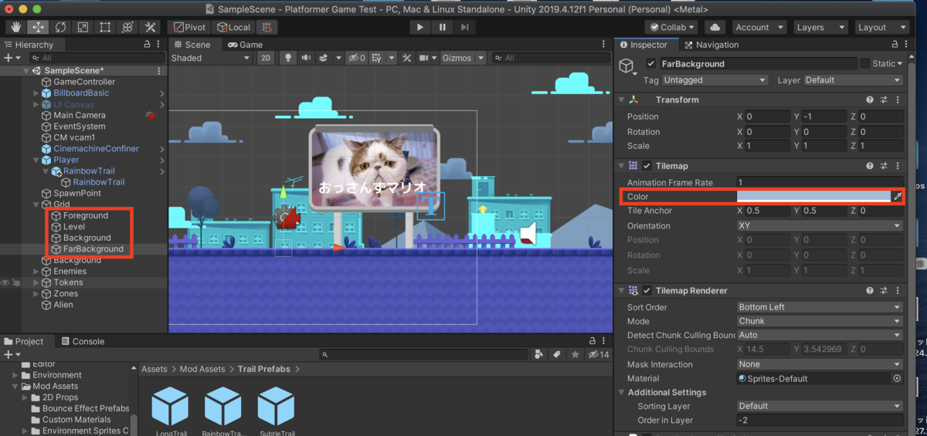The height and width of the screenshot is (436, 927).
Task: Open the Layer dropdown Default
Action: [853, 80]
